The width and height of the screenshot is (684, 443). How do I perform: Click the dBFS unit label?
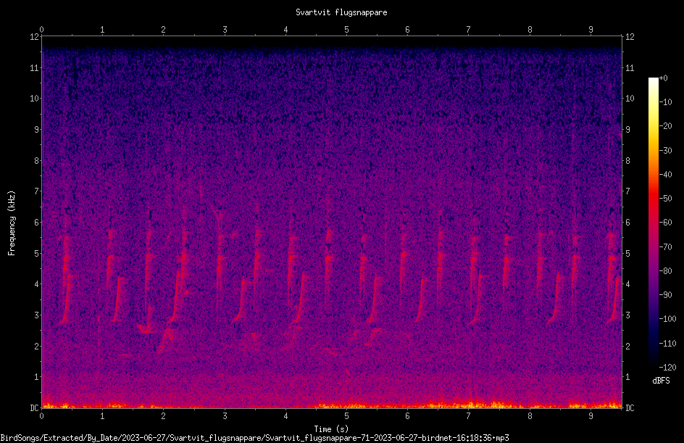(661, 381)
